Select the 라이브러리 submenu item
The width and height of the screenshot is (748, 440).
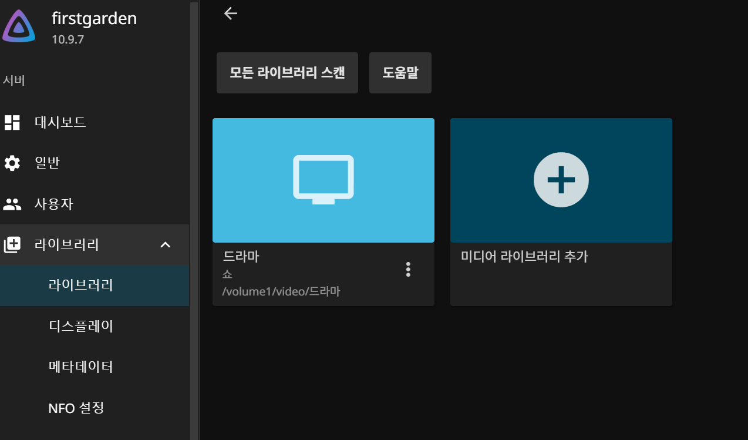pyautogui.click(x=95, y=286)
